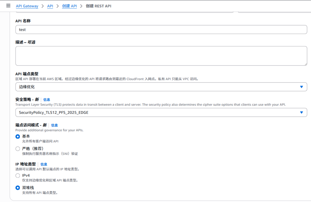Open 信息 link next to 安全策略

[47, 99]
